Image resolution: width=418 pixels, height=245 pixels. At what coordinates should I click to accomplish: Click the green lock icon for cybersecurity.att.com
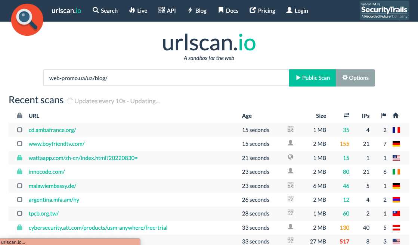point(20,227)
